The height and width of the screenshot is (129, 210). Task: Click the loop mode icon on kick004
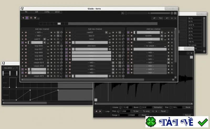(165, 36)
